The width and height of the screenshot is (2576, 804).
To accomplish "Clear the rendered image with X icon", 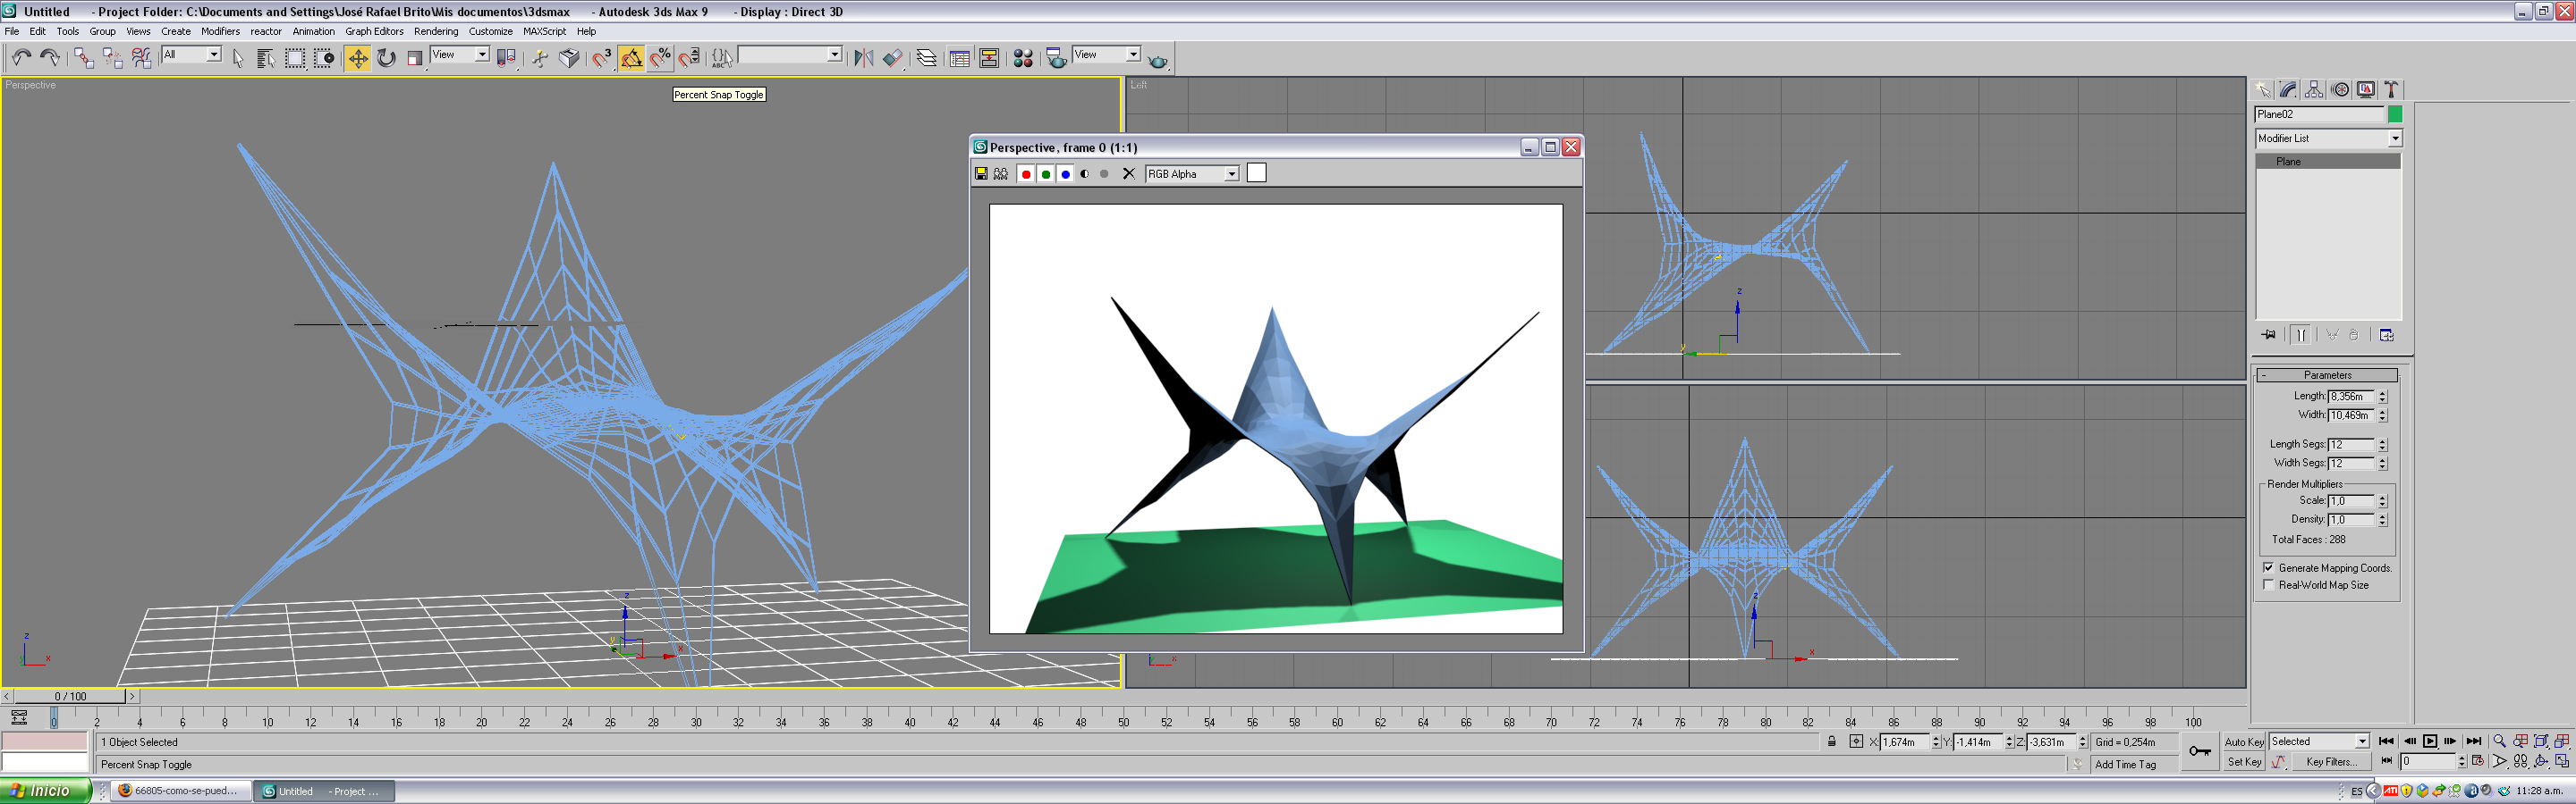I will coord(1129,174).
